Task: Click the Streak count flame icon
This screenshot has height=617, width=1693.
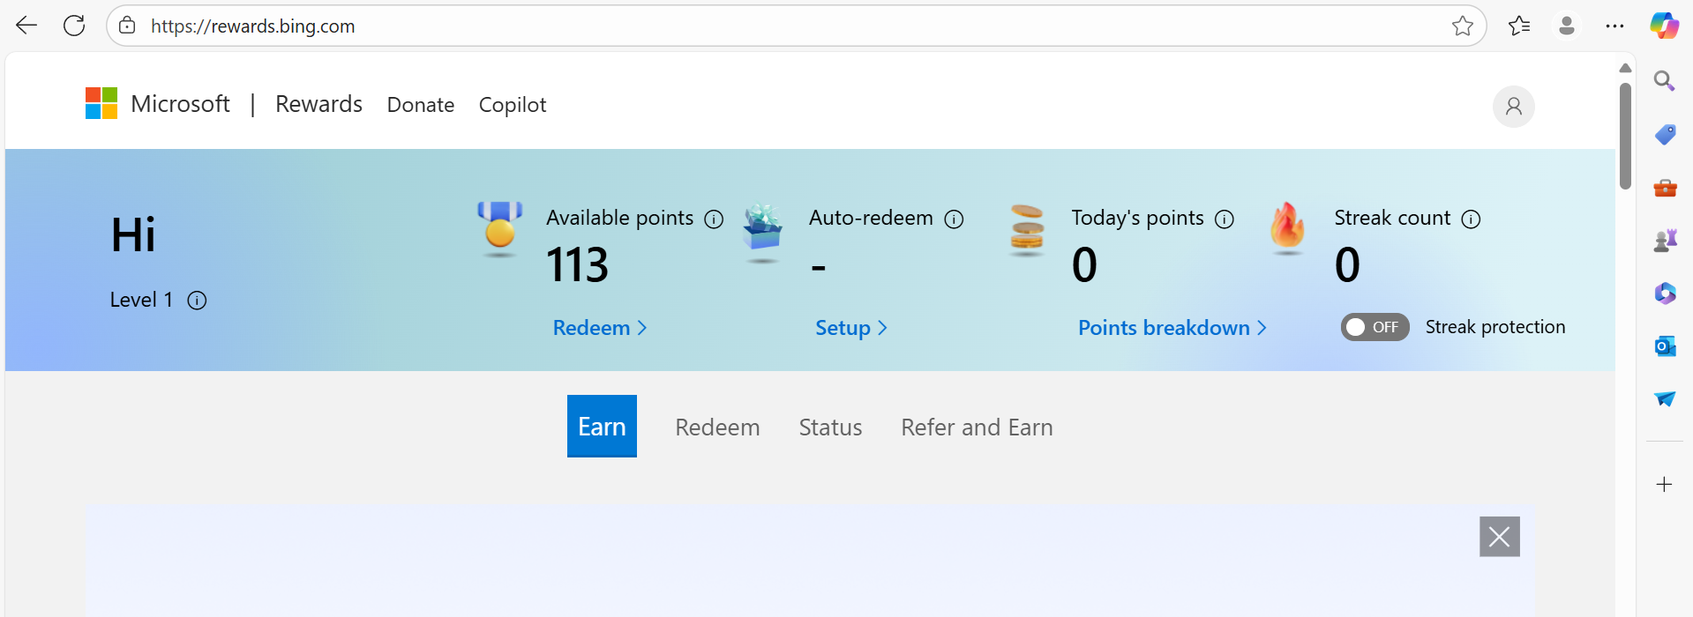Action: [x=1287, y=227]
